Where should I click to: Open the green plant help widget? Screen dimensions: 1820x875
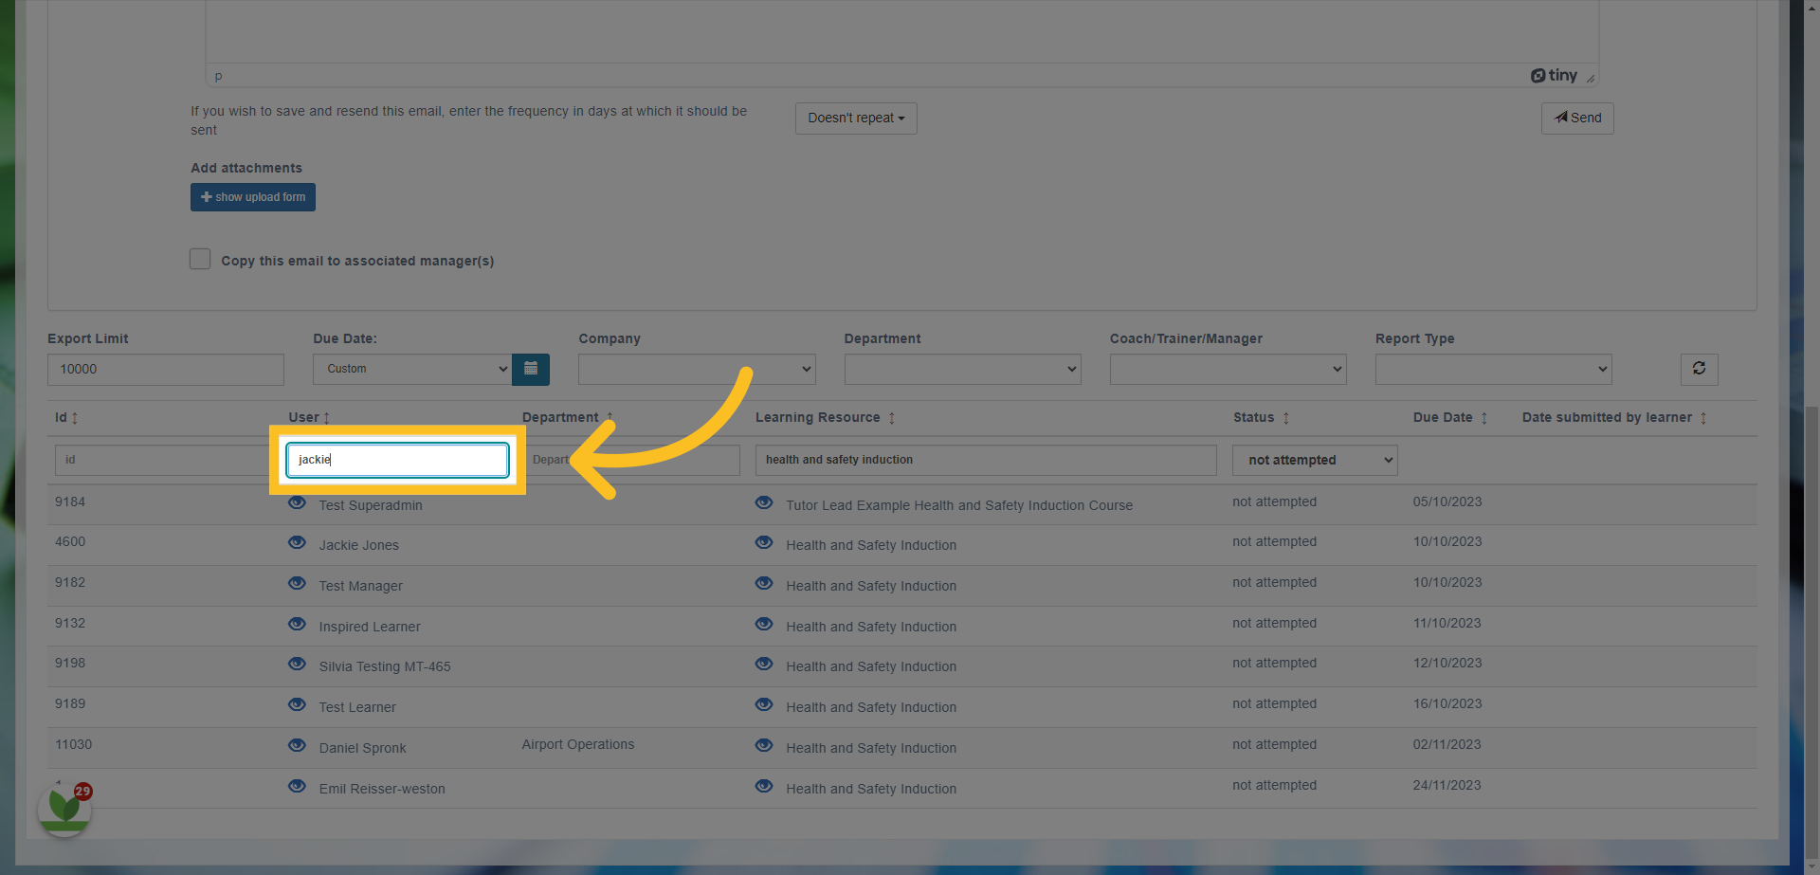pyautogui.click(x=64, y=809)
